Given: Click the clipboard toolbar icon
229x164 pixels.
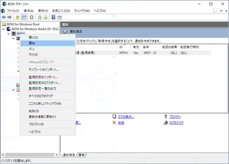Looking at the screenshot, I should pyautogui.click(x=32, y=17).
